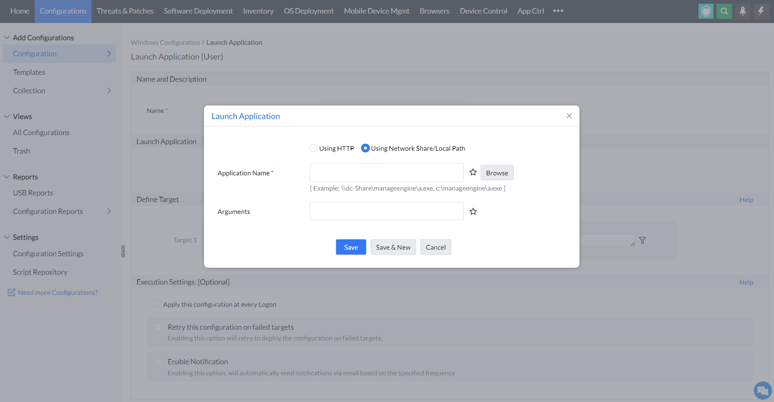
Task: Click star icon beside Arguments field
Action: (x=473, y=211)
